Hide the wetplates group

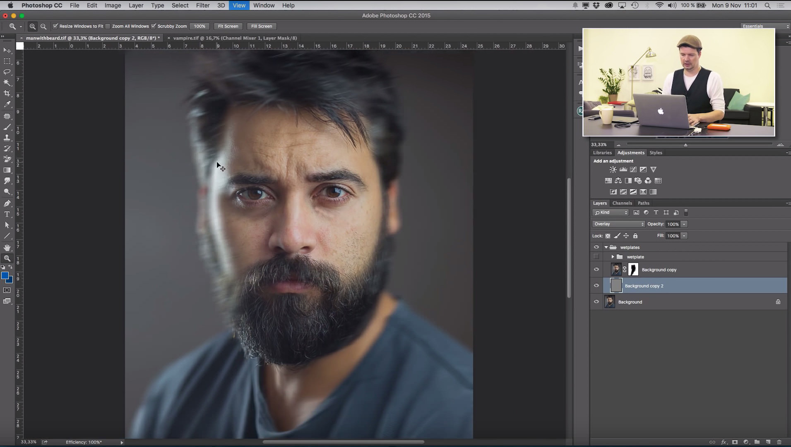click(x=596, y=247)
